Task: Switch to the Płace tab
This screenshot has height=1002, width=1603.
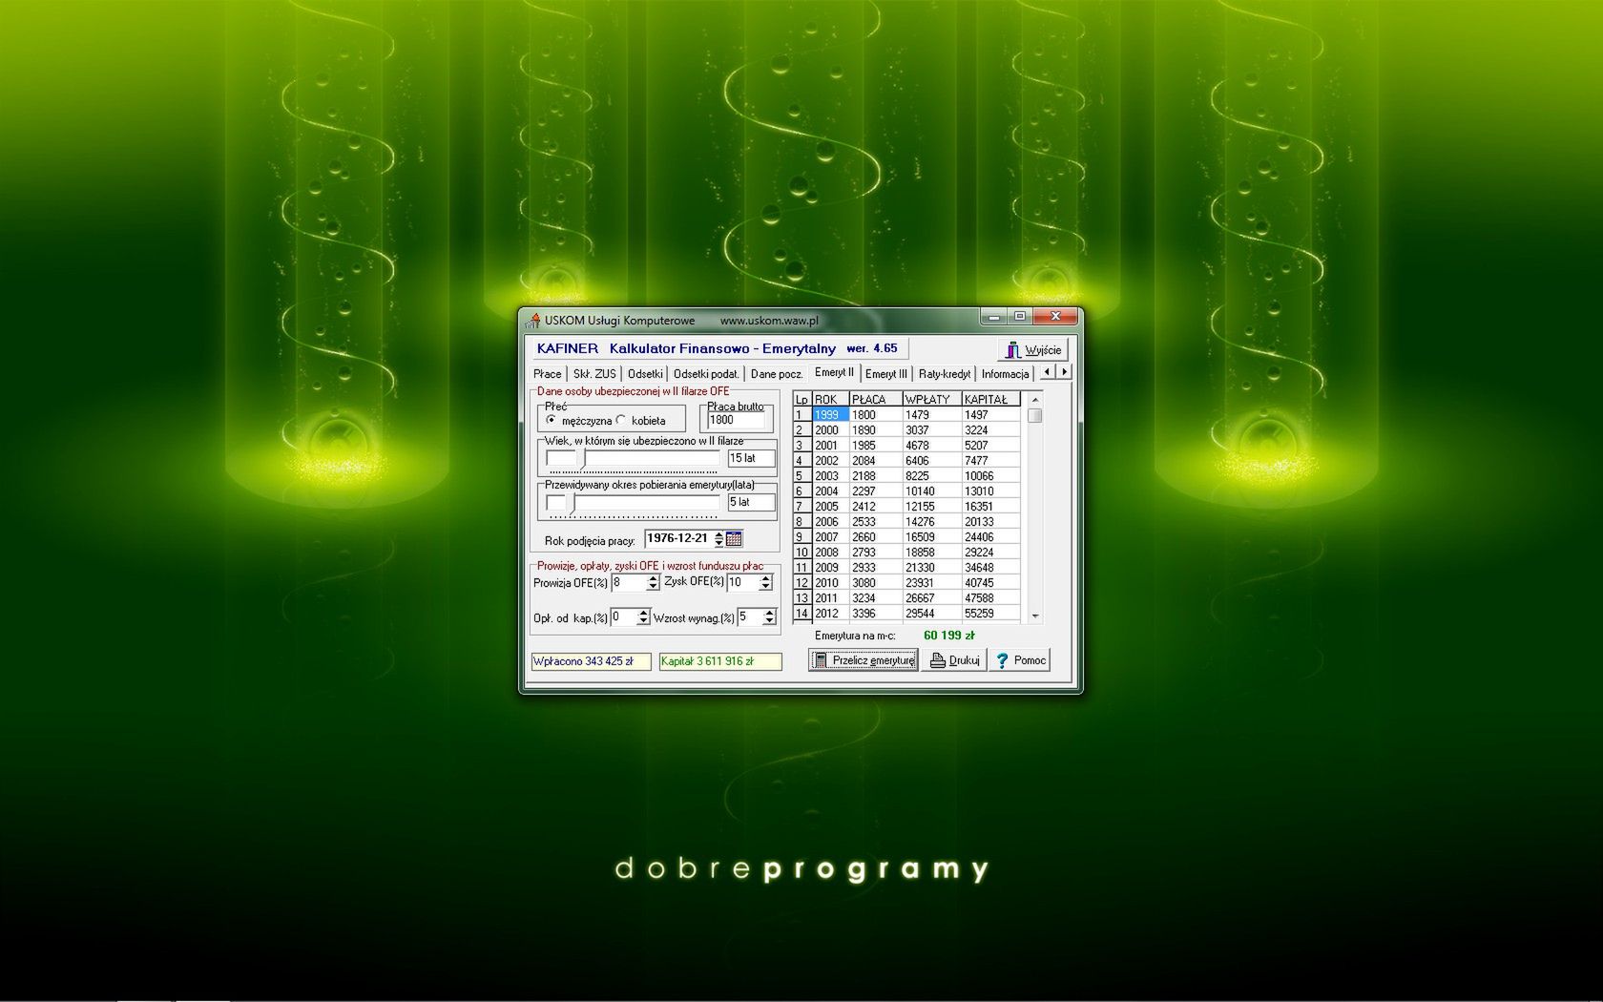Action: pyautogui.click(x=547, y=374)
